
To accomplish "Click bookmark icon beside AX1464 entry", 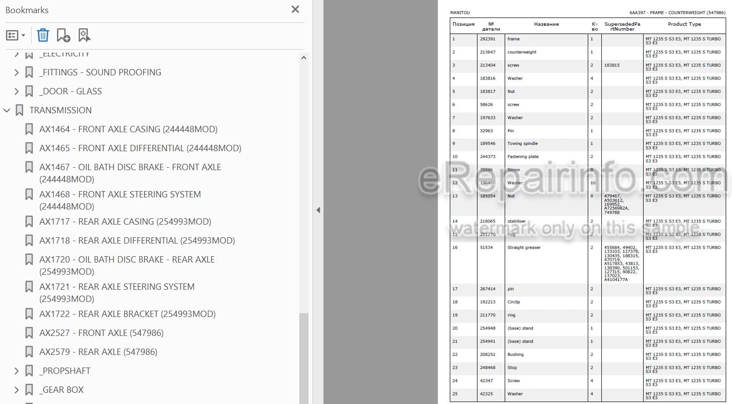I will tap(29, 129).
